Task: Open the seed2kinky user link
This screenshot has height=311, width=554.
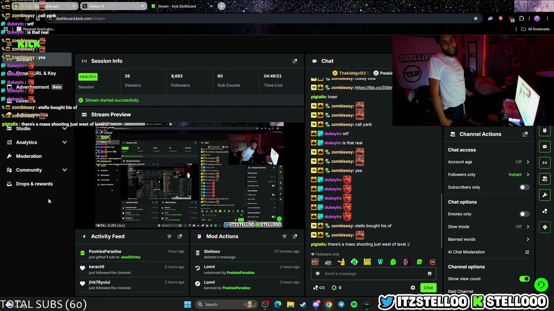Action: pyautogui.click(x=131, y=257)
